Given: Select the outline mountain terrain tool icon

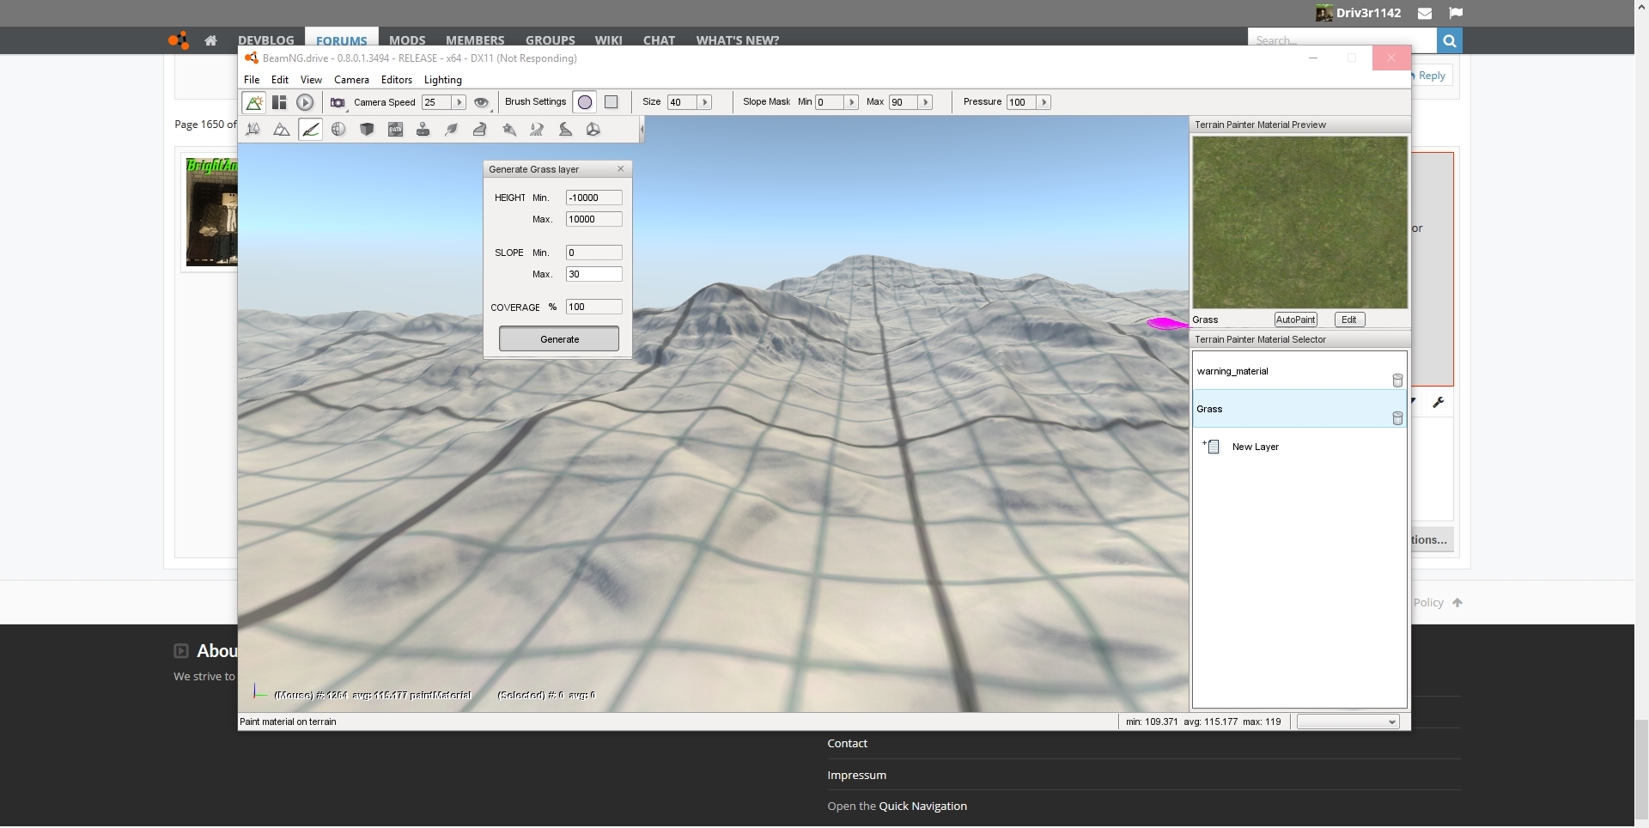Looking at the screenshot, I should (x=282, y=130).
